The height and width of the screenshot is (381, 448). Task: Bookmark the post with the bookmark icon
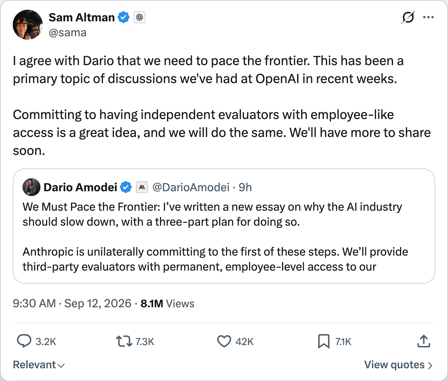[x=324, y=341]
